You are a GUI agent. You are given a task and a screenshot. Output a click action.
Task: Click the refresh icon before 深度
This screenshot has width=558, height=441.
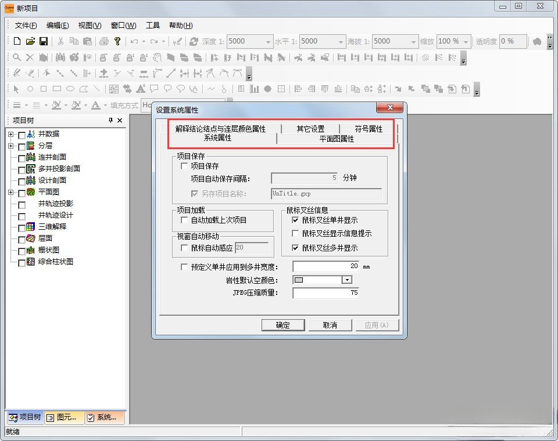194,41
